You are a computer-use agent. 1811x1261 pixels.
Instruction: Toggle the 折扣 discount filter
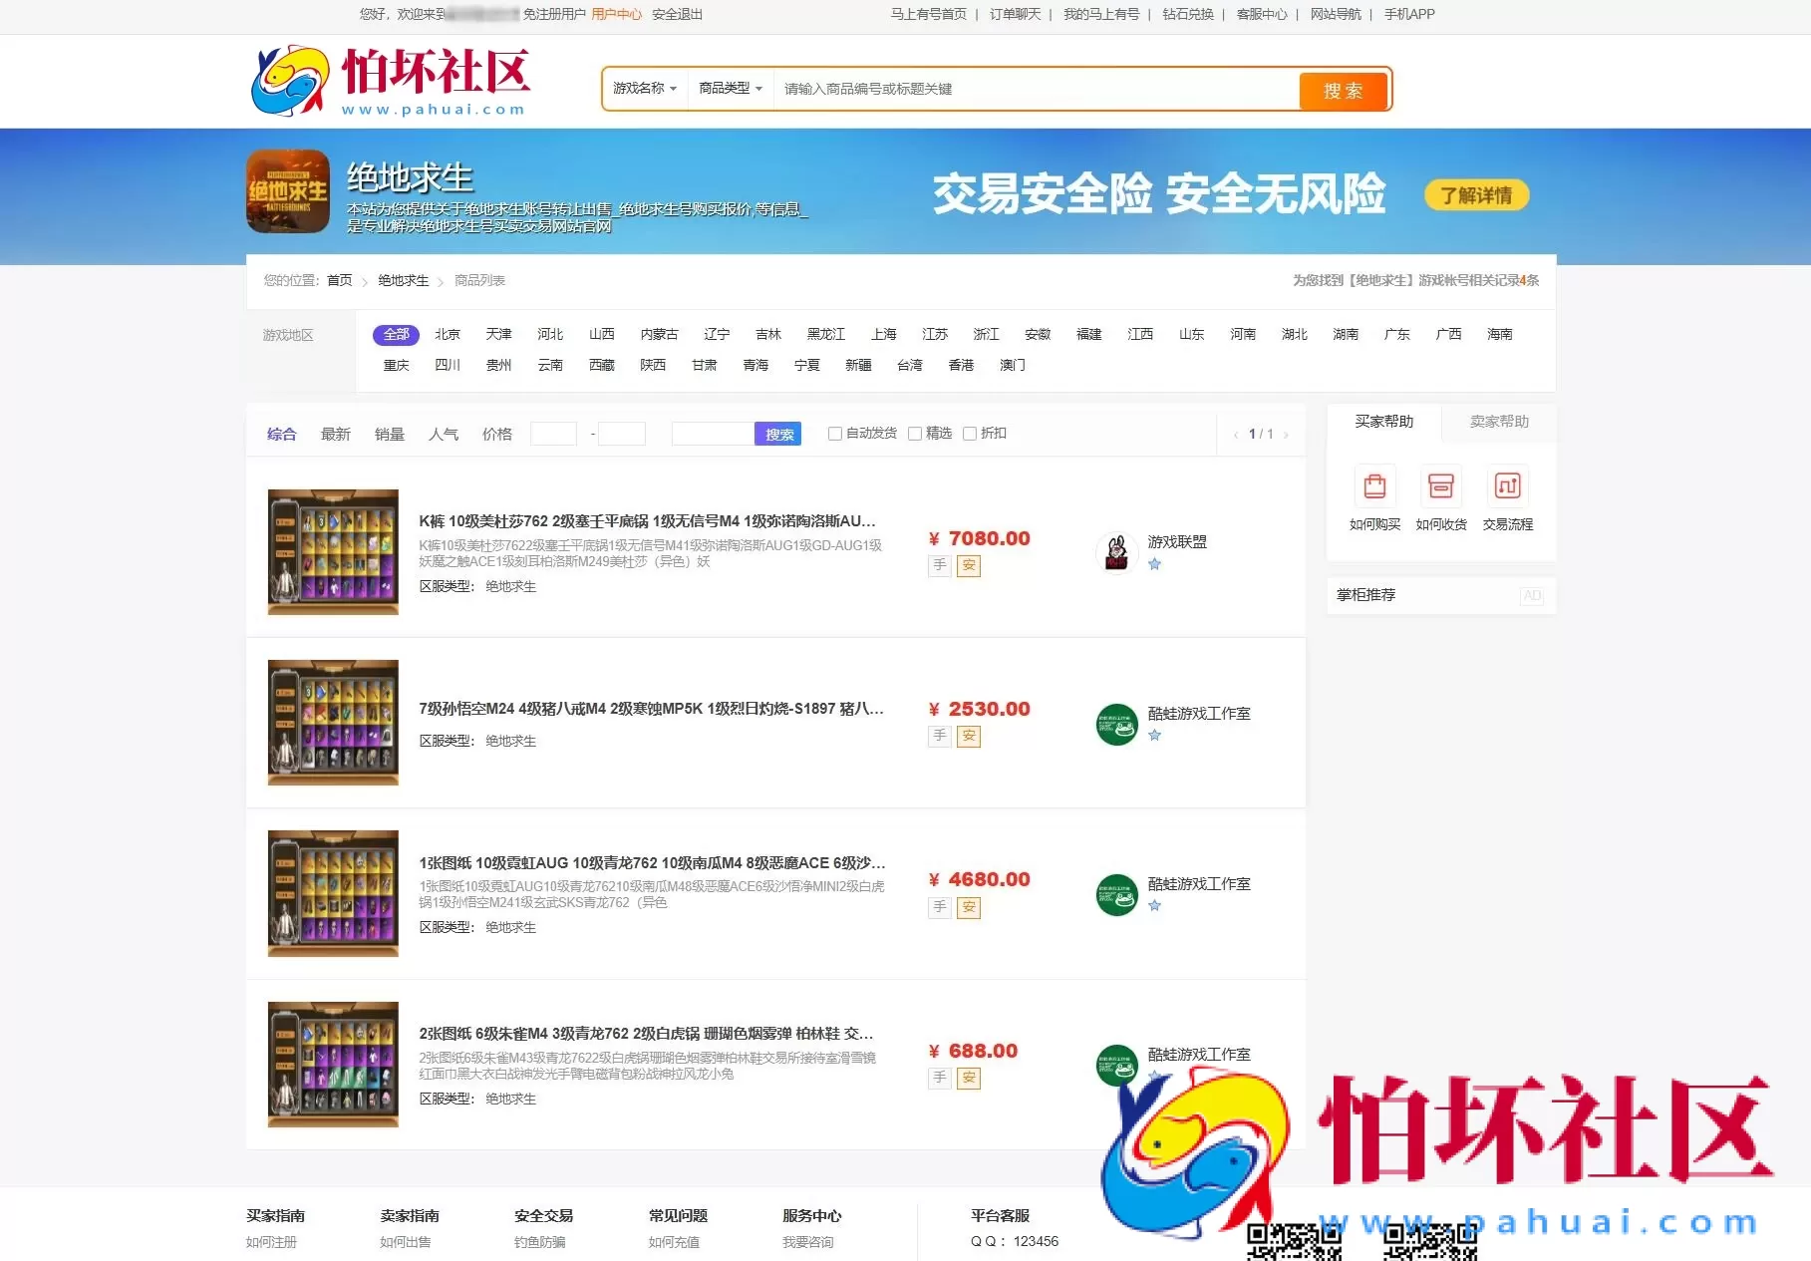click(970, 433)
